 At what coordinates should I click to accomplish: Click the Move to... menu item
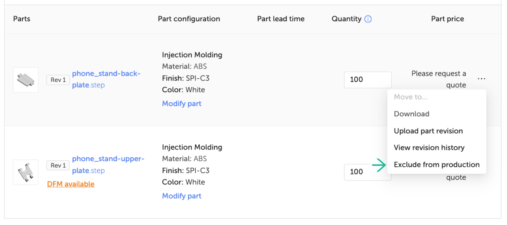410,97
